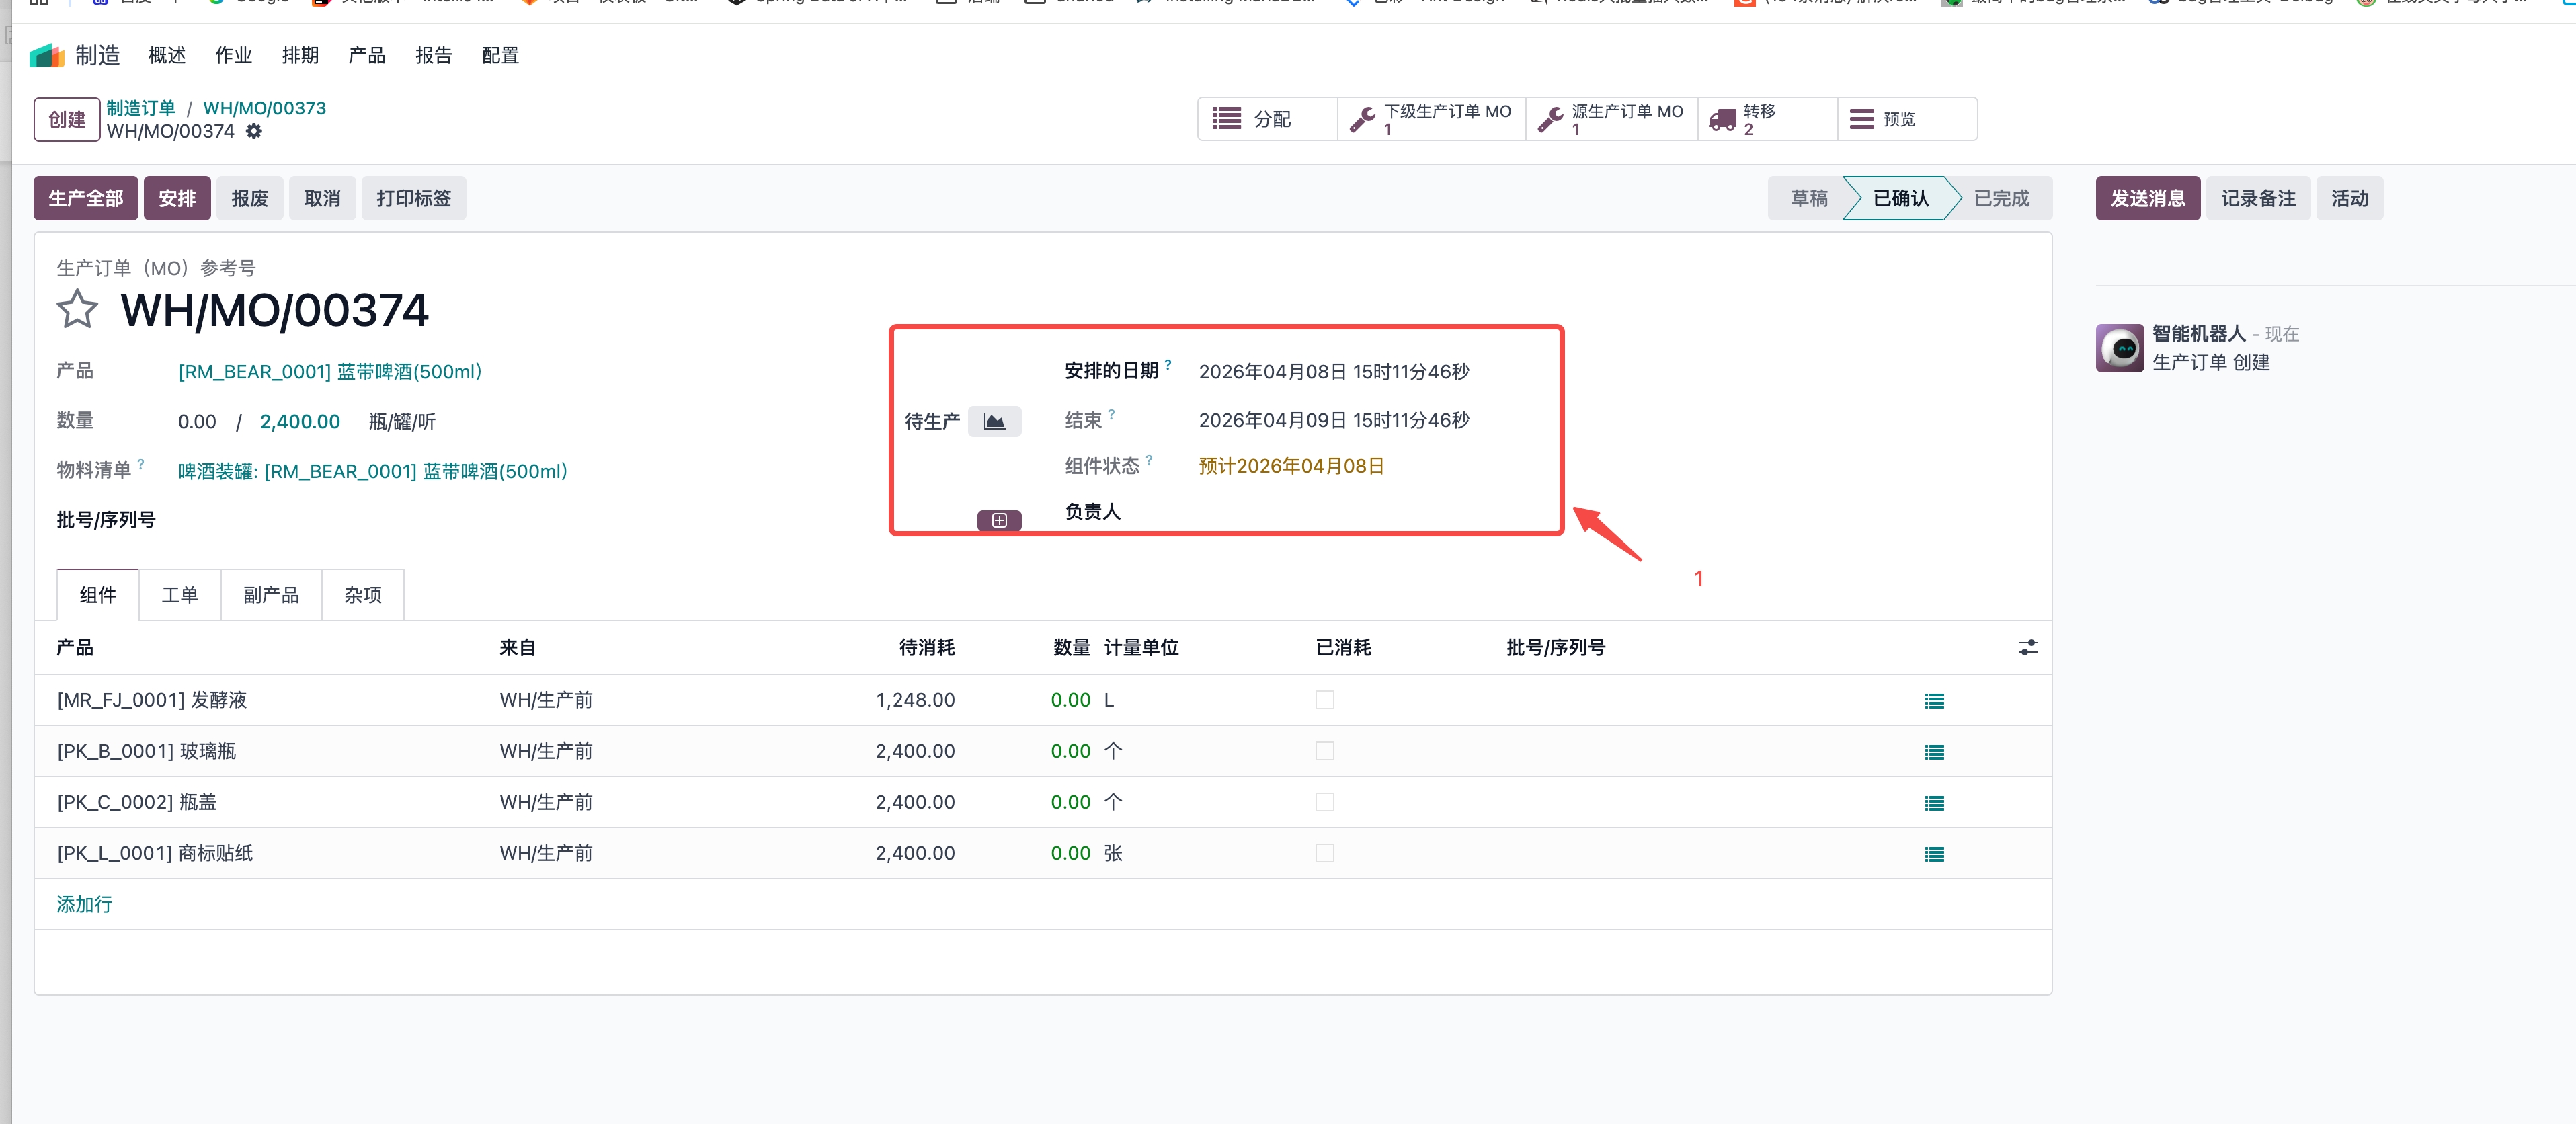Open the column settings adjust icon in table header

(x=2027, y=648)
